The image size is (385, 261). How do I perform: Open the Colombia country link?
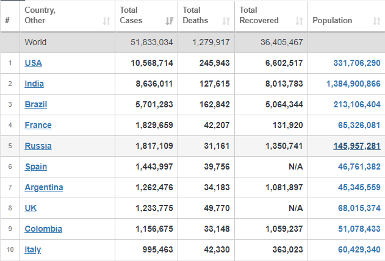(x=43, y=229)
